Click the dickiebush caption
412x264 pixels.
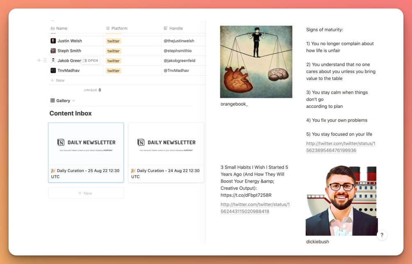pyautogui.click(x=317, y=242)
